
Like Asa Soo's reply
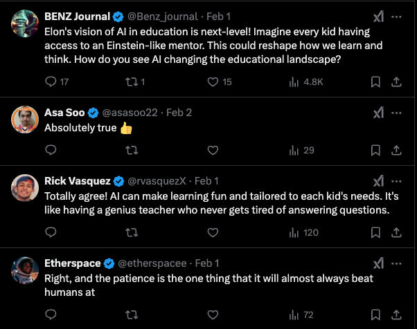[213, 150]
